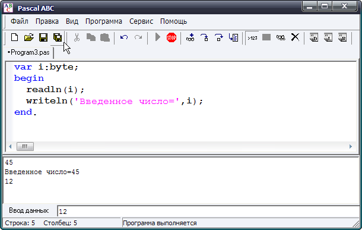The height and width of the screenshot is (230, 362).
Task: Click the Paste toolbar icon
Action: pos(105,37)
